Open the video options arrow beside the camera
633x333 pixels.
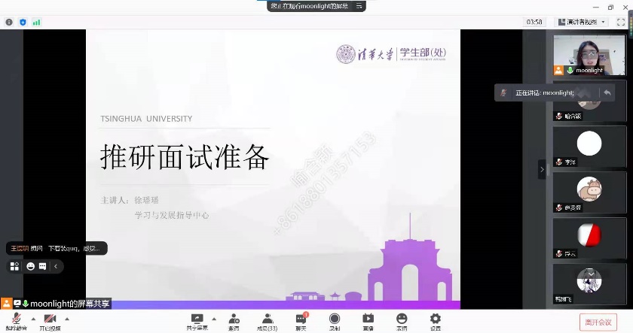[67, 318]
